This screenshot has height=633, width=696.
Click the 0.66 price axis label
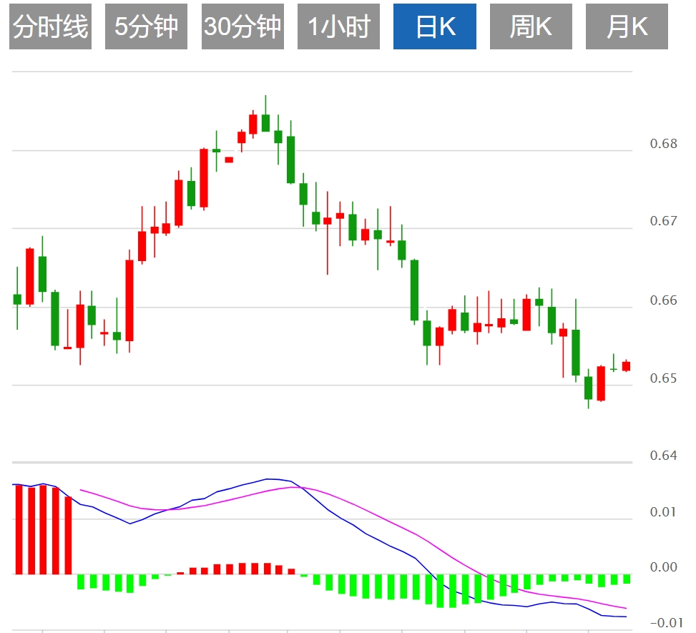point(664,300)
